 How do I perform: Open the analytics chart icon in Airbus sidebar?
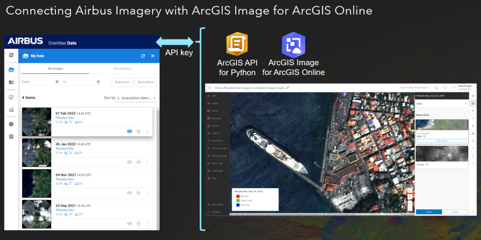[x=11, y=110]
